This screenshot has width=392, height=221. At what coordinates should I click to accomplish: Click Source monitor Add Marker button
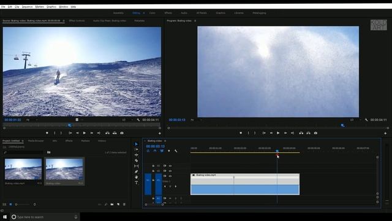point(47,133)
